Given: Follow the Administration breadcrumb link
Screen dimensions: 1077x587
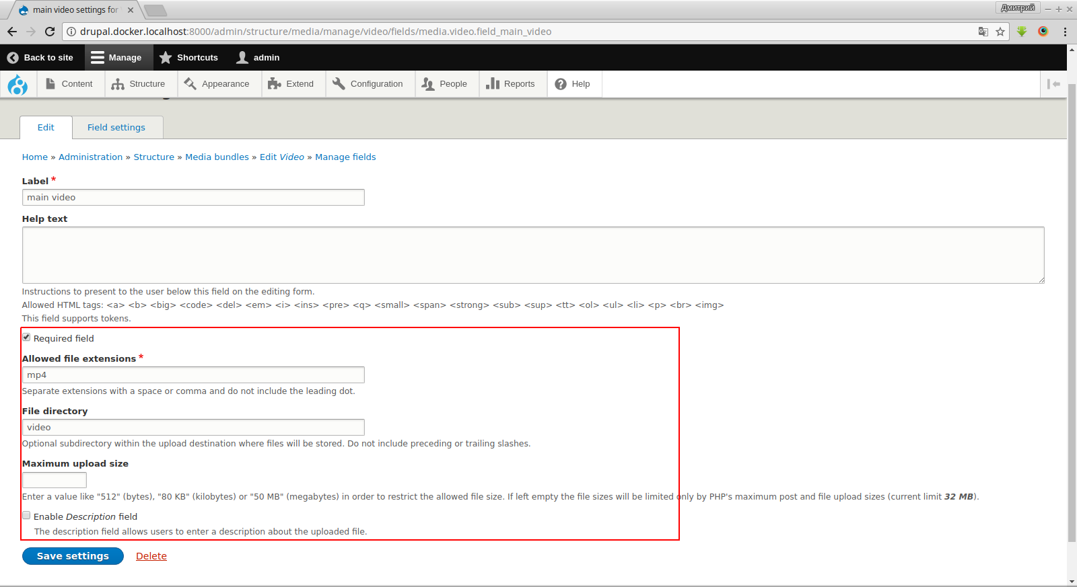Looking at the screenshot, I should (90, 157).
